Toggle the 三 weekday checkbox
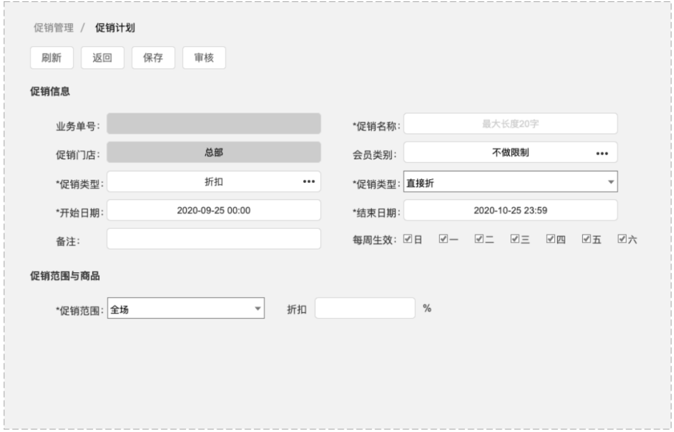The image size is (674, 432). (x=514, y=239)
